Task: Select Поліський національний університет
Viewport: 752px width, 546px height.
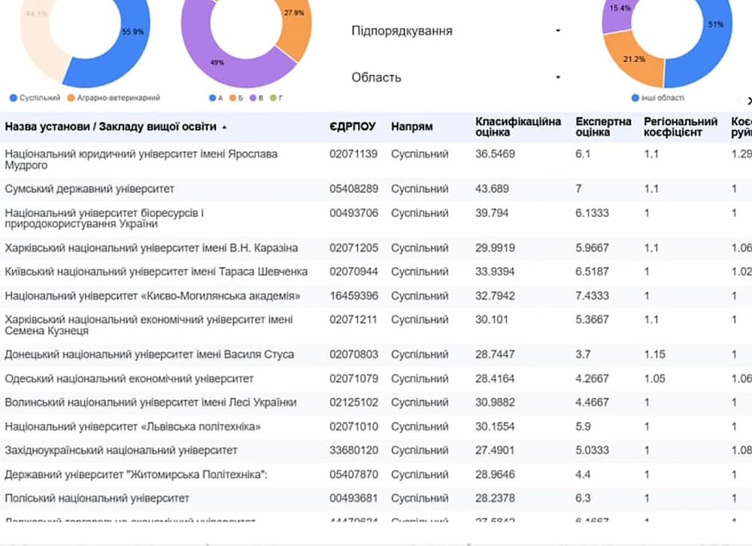Action: (x=97, y=499)
